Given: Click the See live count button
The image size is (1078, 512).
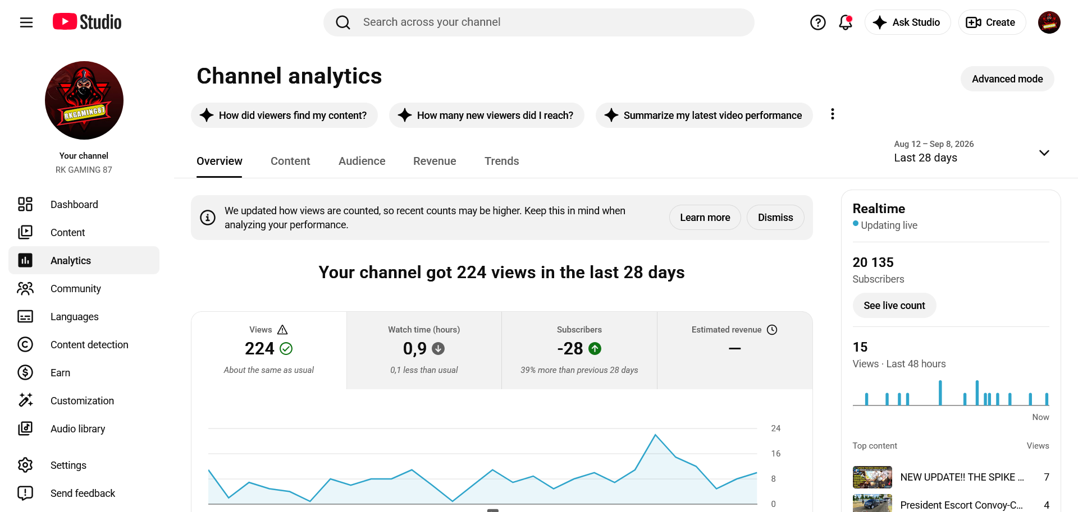Looking at the screenshot, I should pos(894,306).
